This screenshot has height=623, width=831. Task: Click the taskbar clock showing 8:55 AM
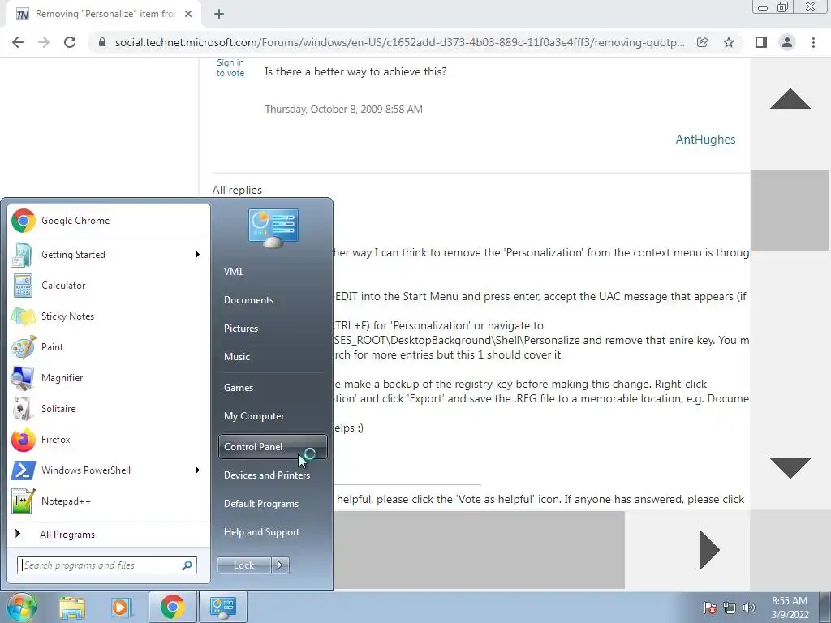pos(790,608)
